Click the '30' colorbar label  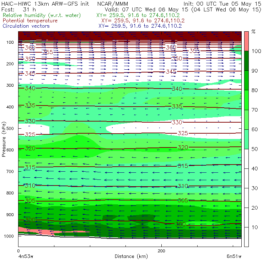pos(254,188)
